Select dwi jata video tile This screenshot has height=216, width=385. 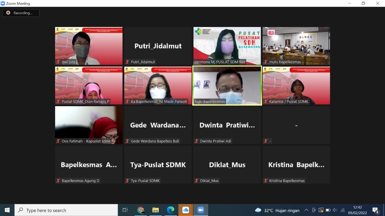click(x=89, y=46)
